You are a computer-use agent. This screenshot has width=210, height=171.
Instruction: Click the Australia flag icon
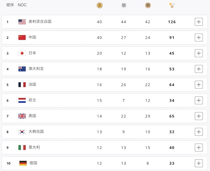22,69
